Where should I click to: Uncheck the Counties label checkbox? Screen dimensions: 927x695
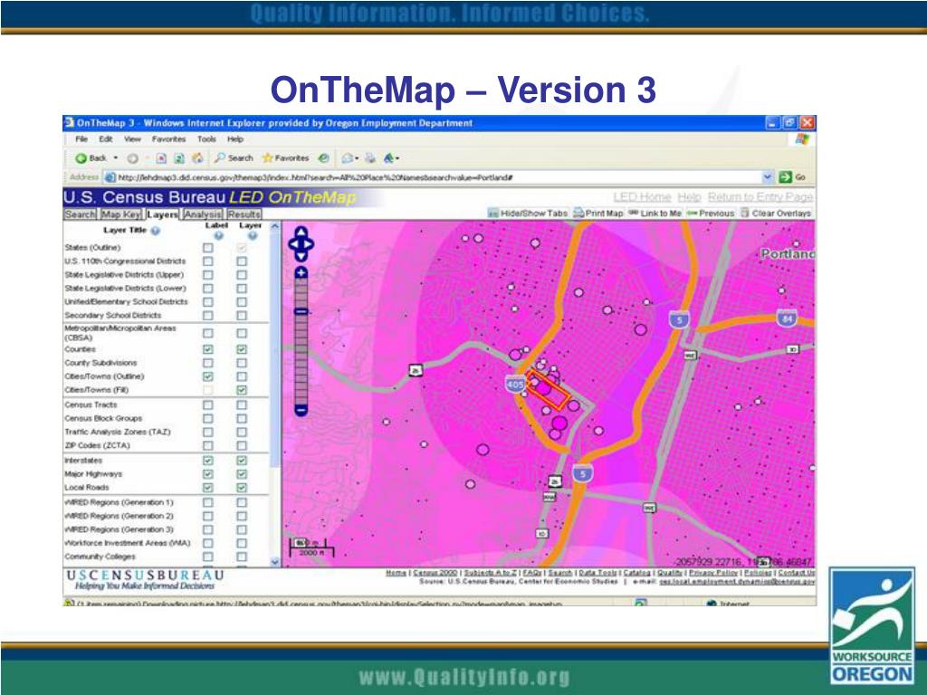(x=208, y=349)
